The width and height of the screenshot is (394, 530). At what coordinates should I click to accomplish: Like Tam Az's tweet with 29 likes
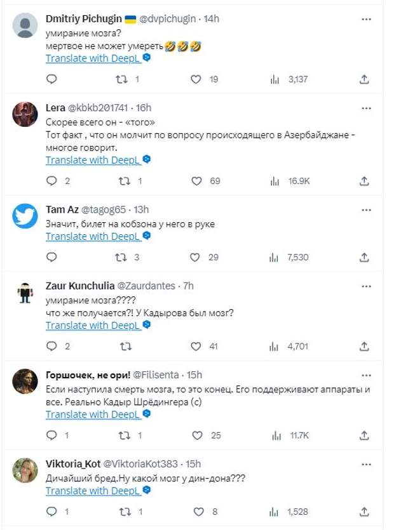click(198, 258)
